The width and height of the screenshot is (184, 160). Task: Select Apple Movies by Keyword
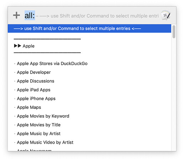43,116
